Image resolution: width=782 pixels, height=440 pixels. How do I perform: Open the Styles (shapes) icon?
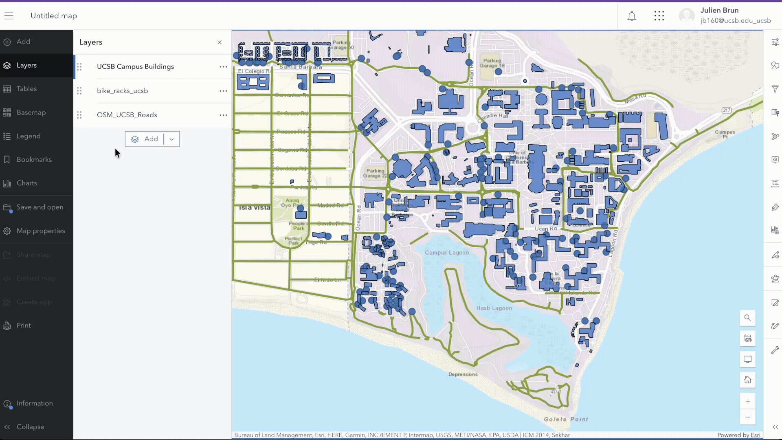point(775,66)
